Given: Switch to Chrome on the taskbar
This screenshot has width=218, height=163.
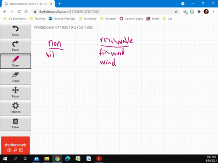Looking at the screenshot, I should click(57, 159).
